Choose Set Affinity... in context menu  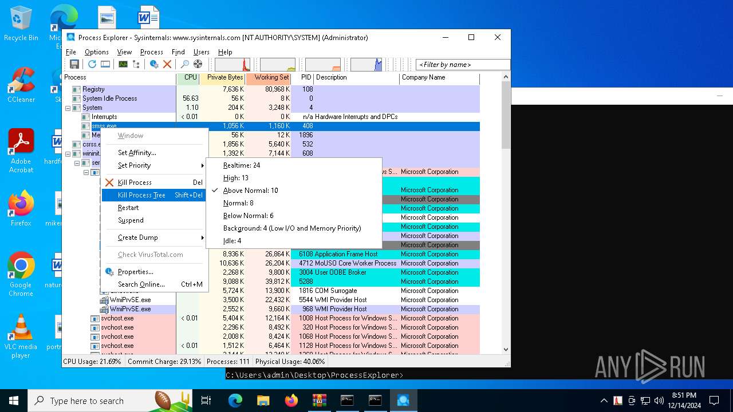pos(154,153)
